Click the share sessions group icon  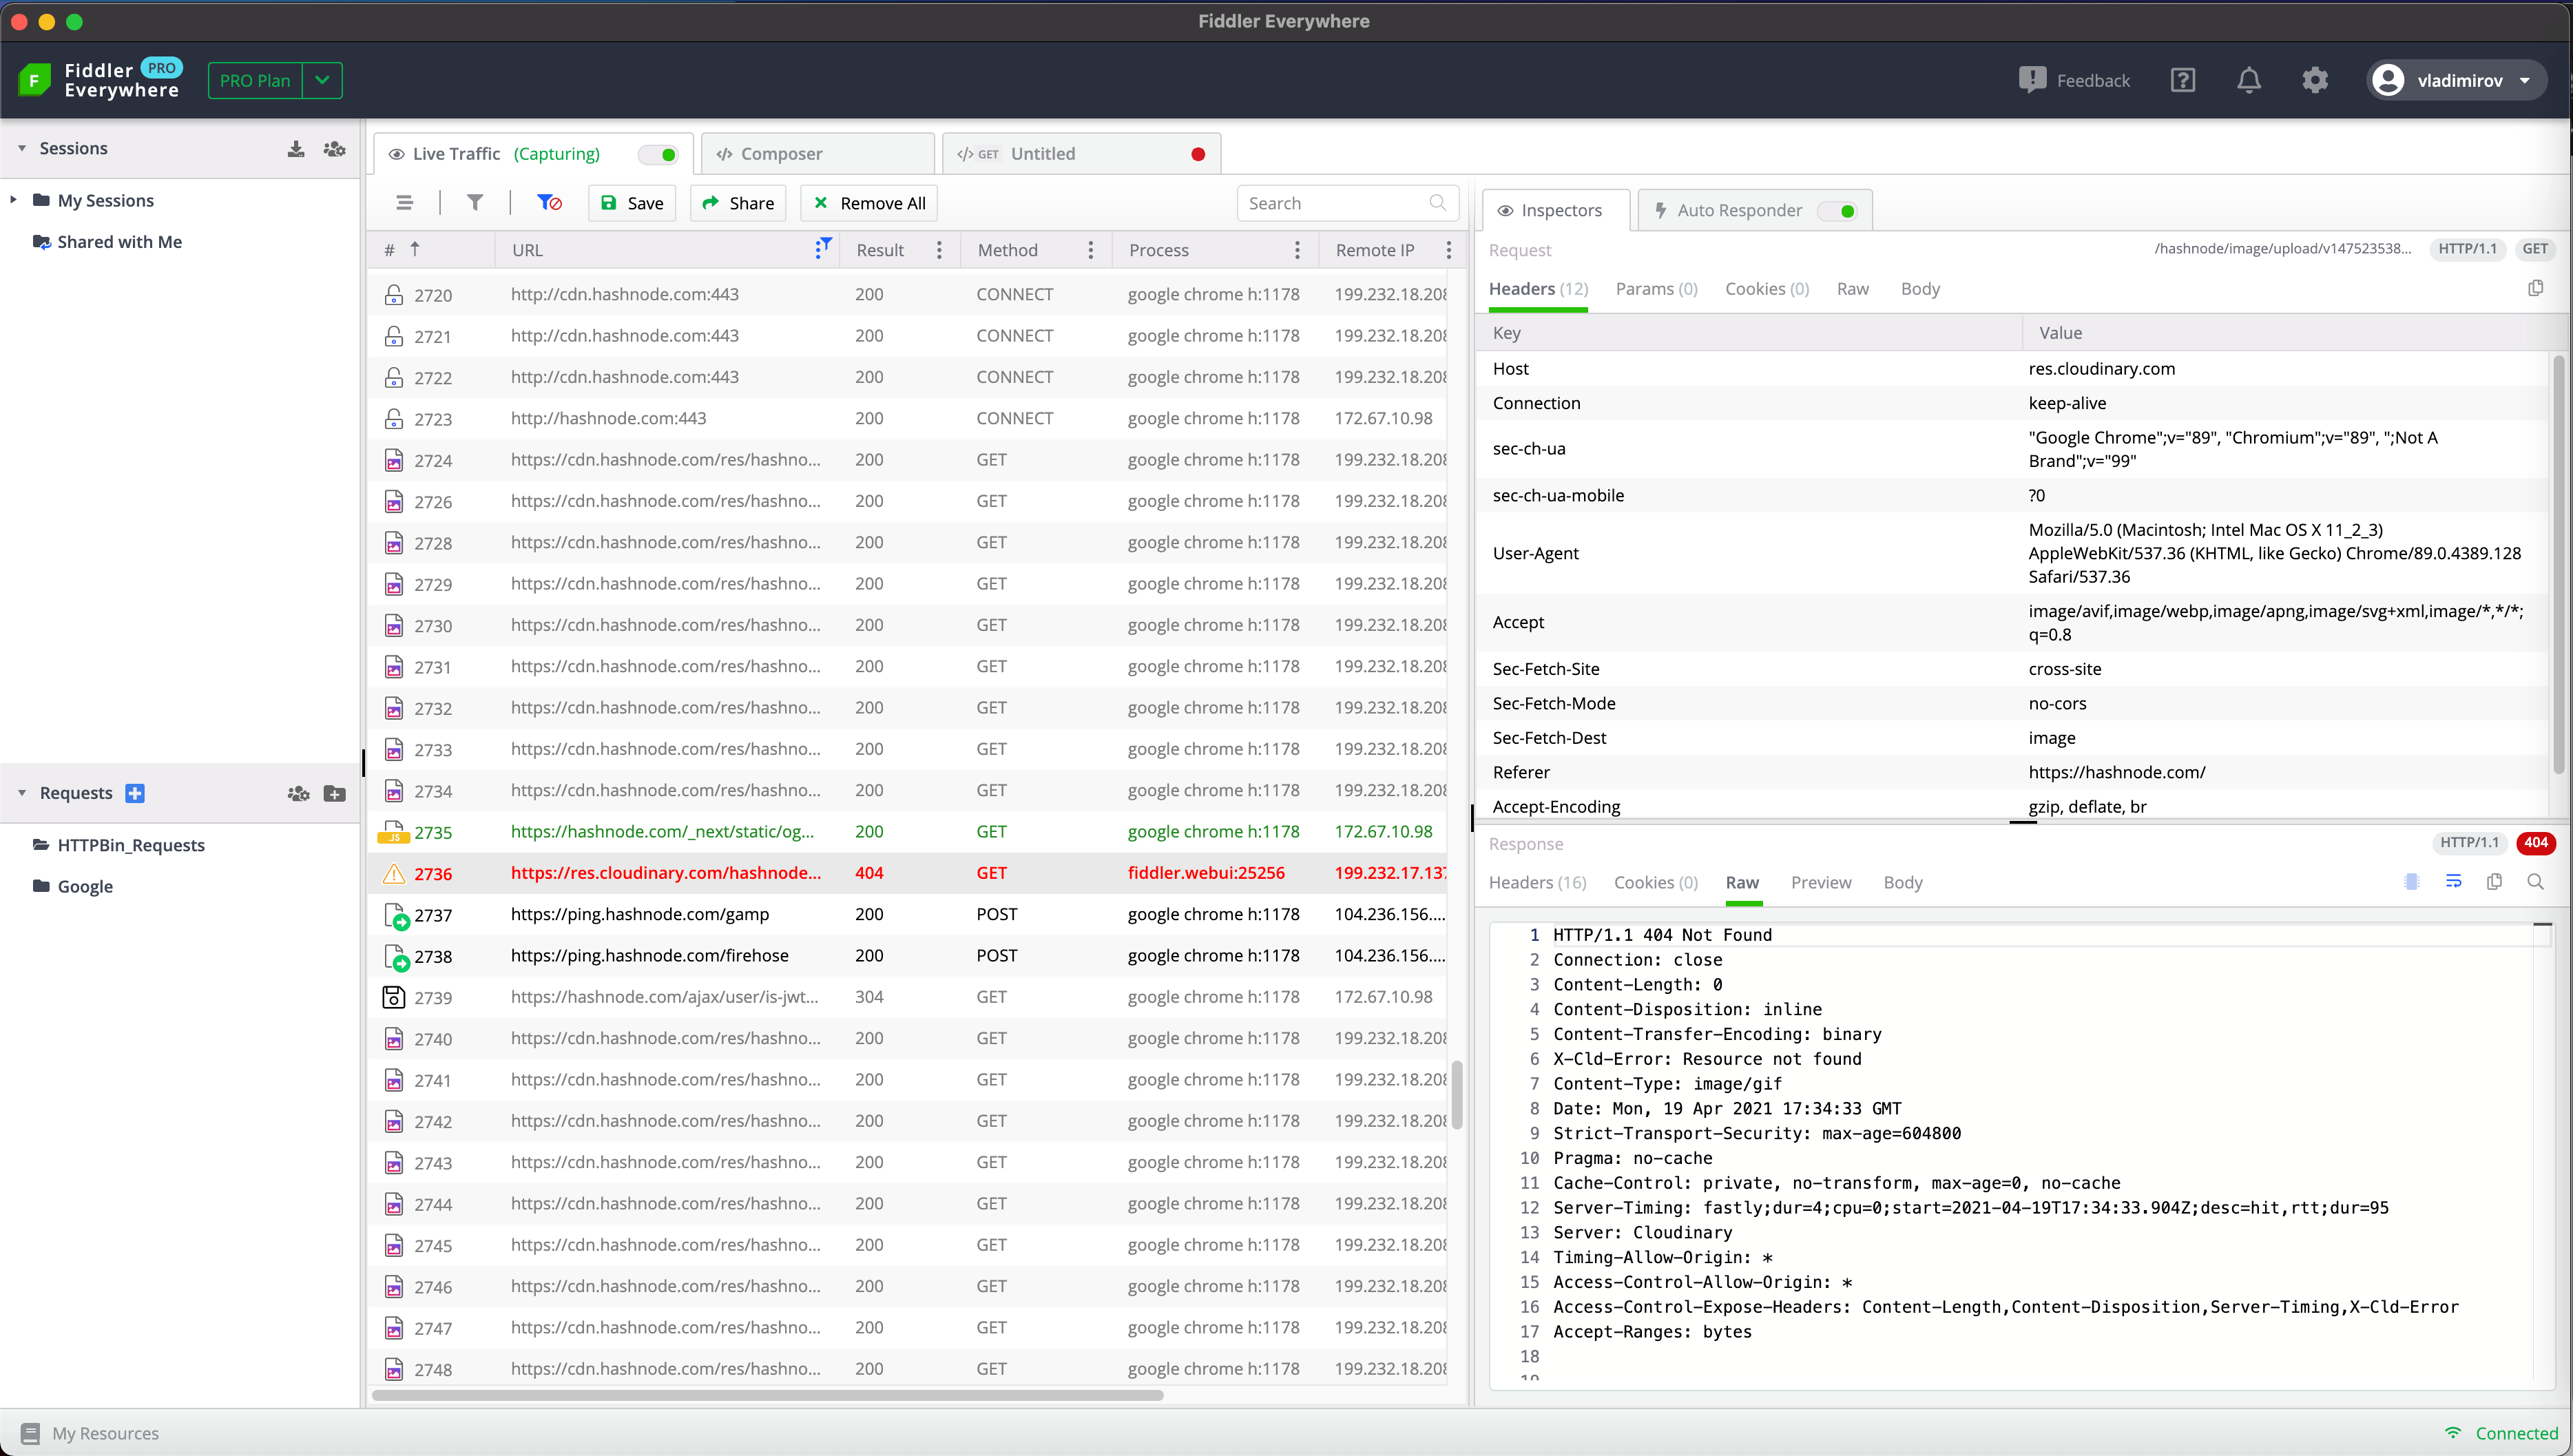click(335, 148)
